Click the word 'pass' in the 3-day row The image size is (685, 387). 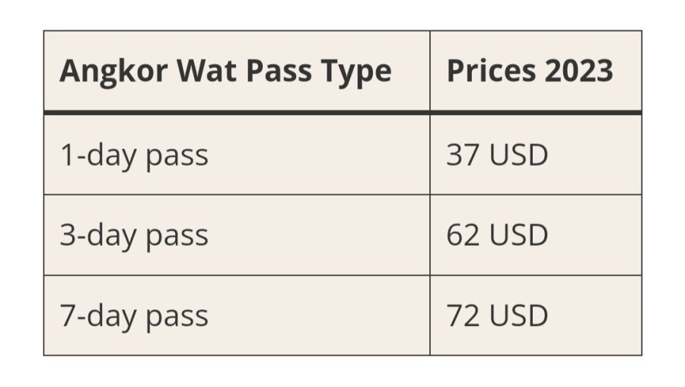pyautogui.click(x=177, y=238)
